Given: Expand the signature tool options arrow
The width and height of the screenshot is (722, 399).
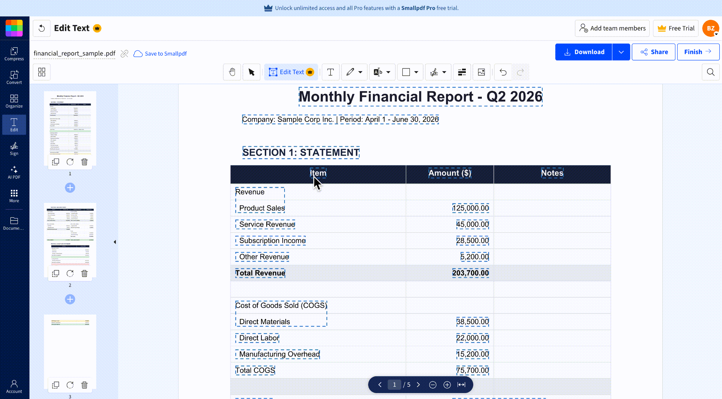Looking at the screenshot, I should (444, 72).
